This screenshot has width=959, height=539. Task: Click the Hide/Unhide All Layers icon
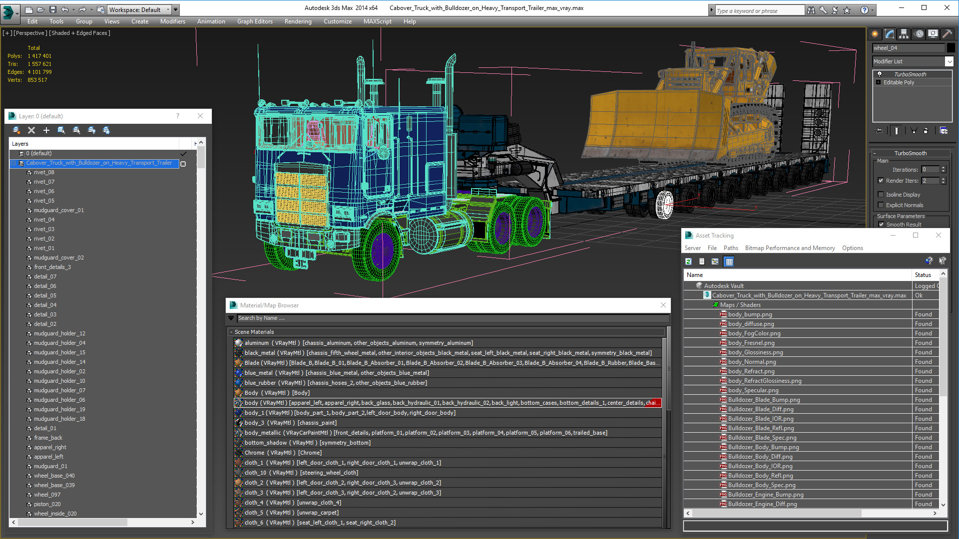tap(91, 130)
